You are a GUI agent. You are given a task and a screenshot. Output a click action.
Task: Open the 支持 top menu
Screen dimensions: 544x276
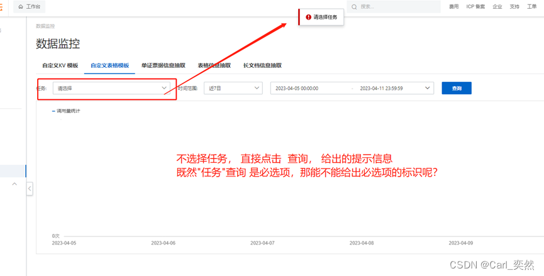(514, 6)
